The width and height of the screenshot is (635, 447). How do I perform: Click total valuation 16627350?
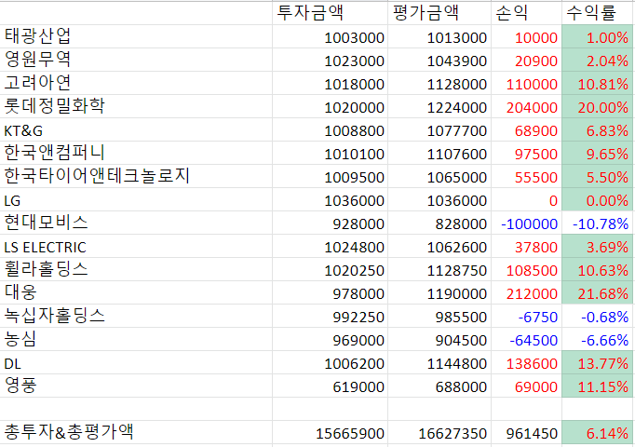pyautogui.click(x=439, y=432)
